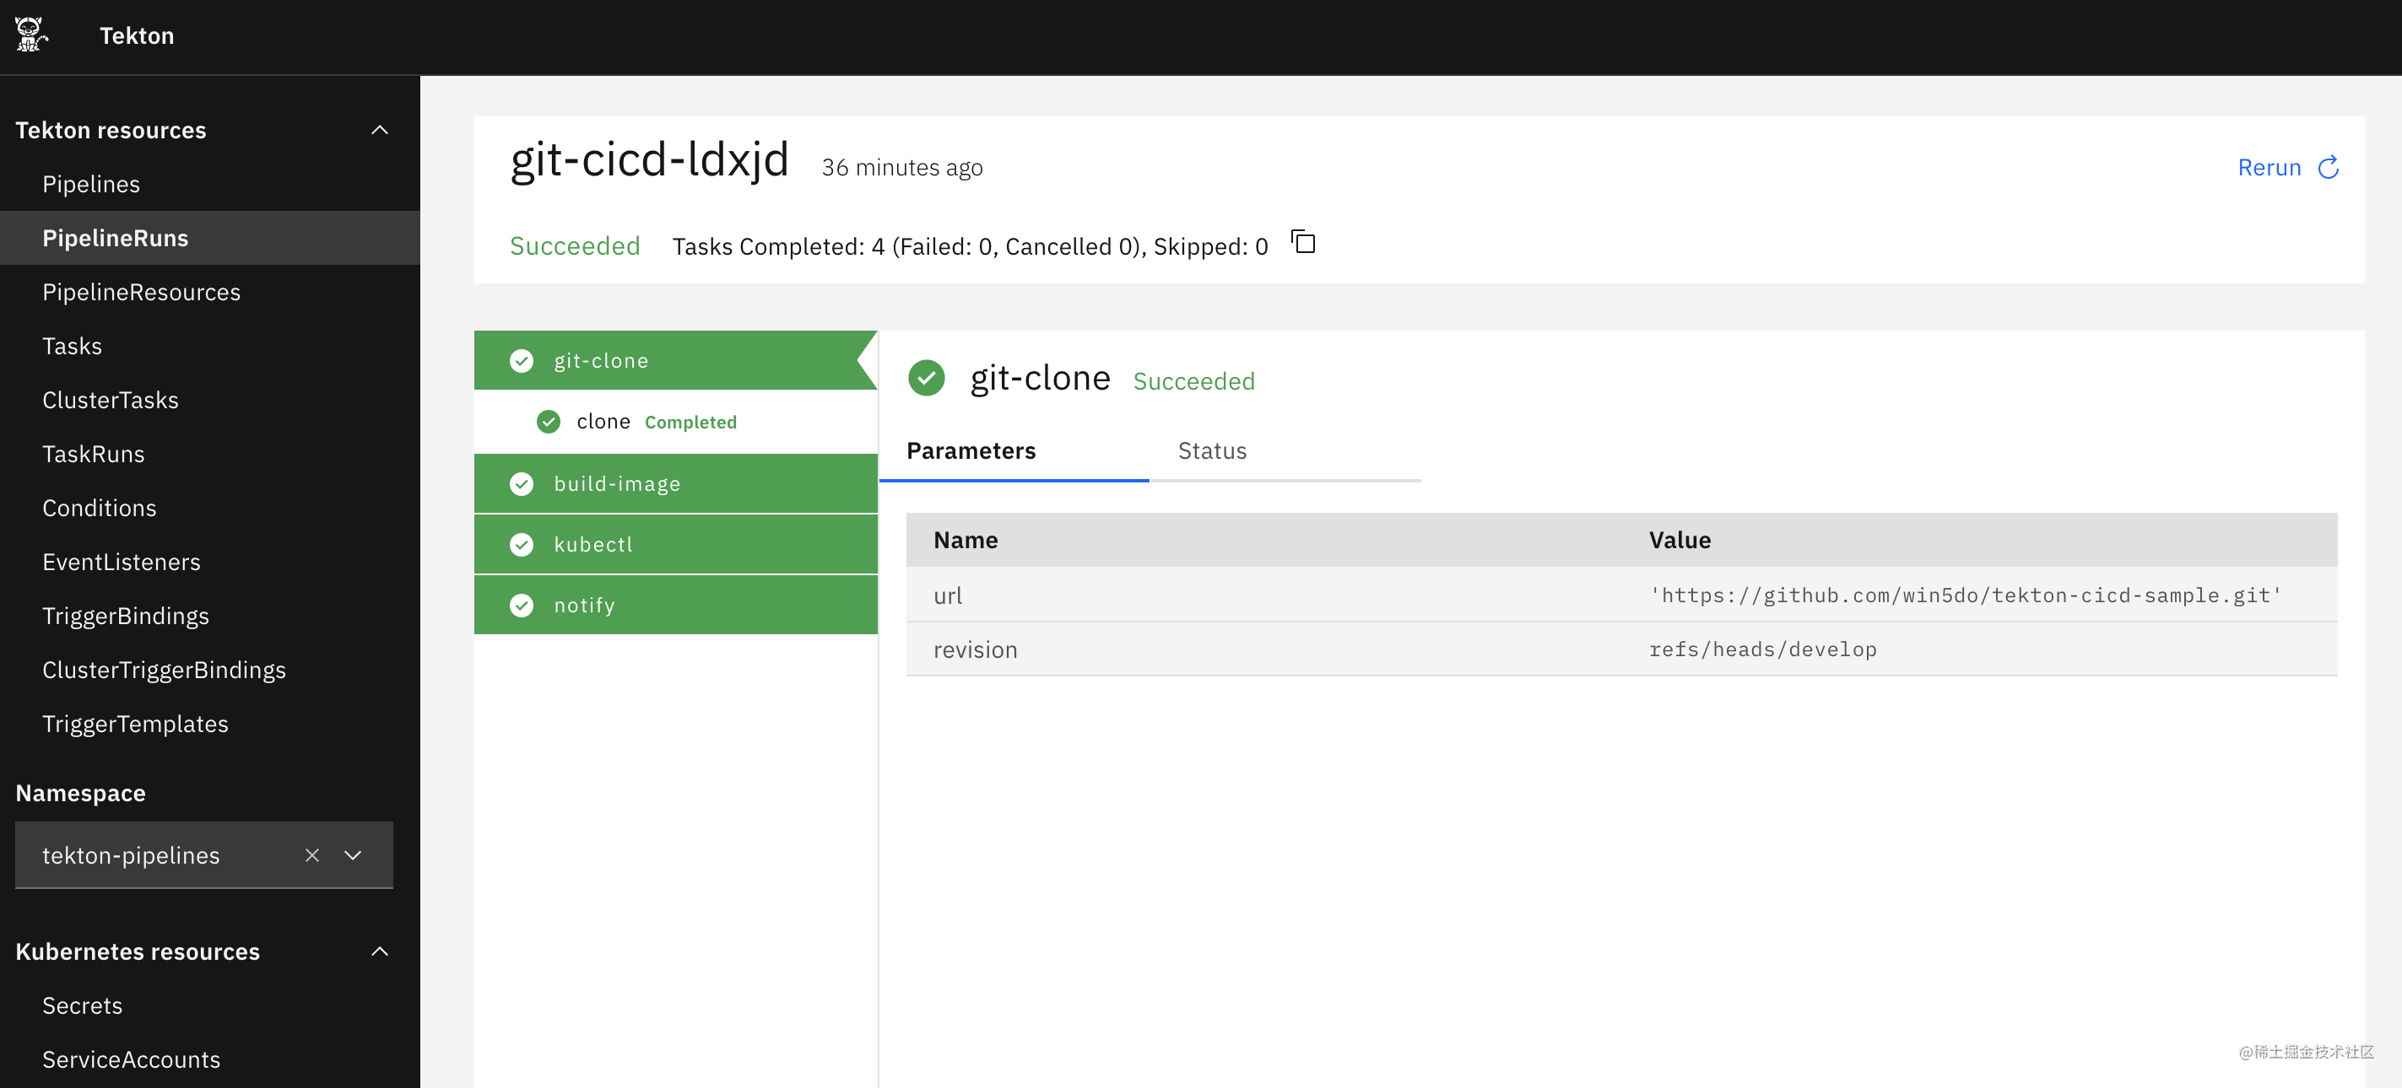This screenshot has height=1088, width=2402.
Task: Click the Rerun link
Action: [x=2269, y=168]
